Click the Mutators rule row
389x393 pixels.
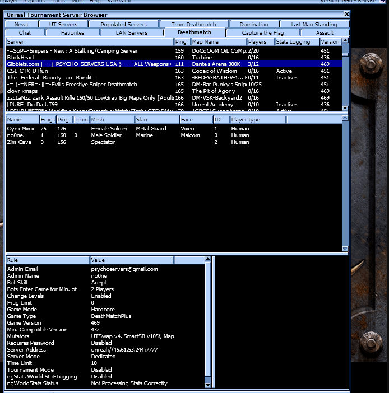(x=105, y=336)
